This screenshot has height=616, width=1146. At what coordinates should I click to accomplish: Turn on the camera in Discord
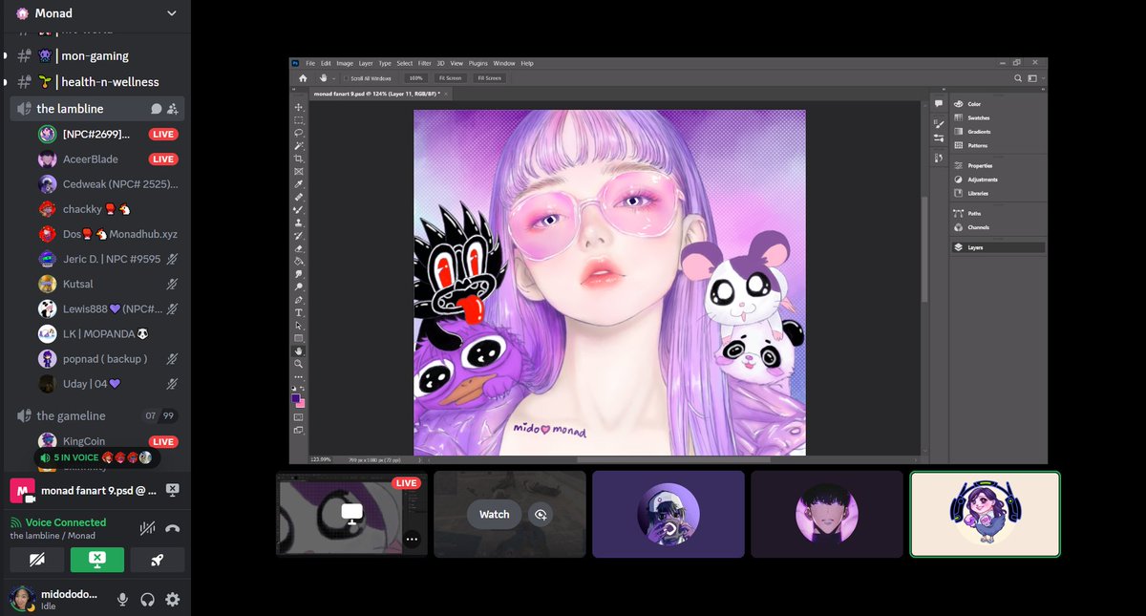pyautogui.click(x=37, y=560)
